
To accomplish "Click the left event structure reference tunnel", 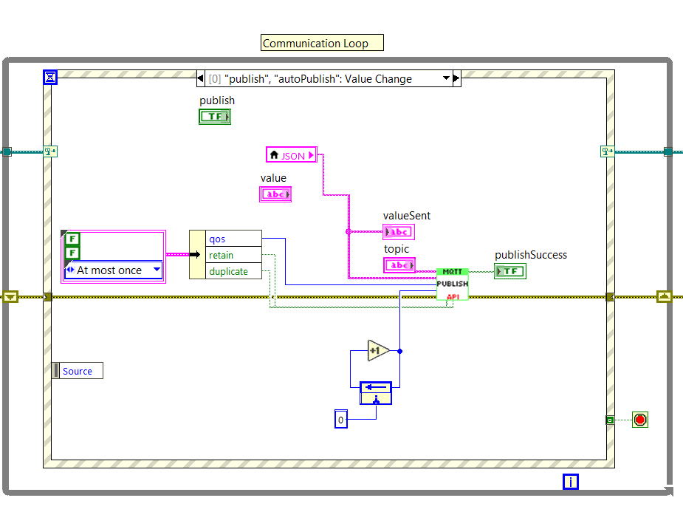I will click(x=50, y=151).
